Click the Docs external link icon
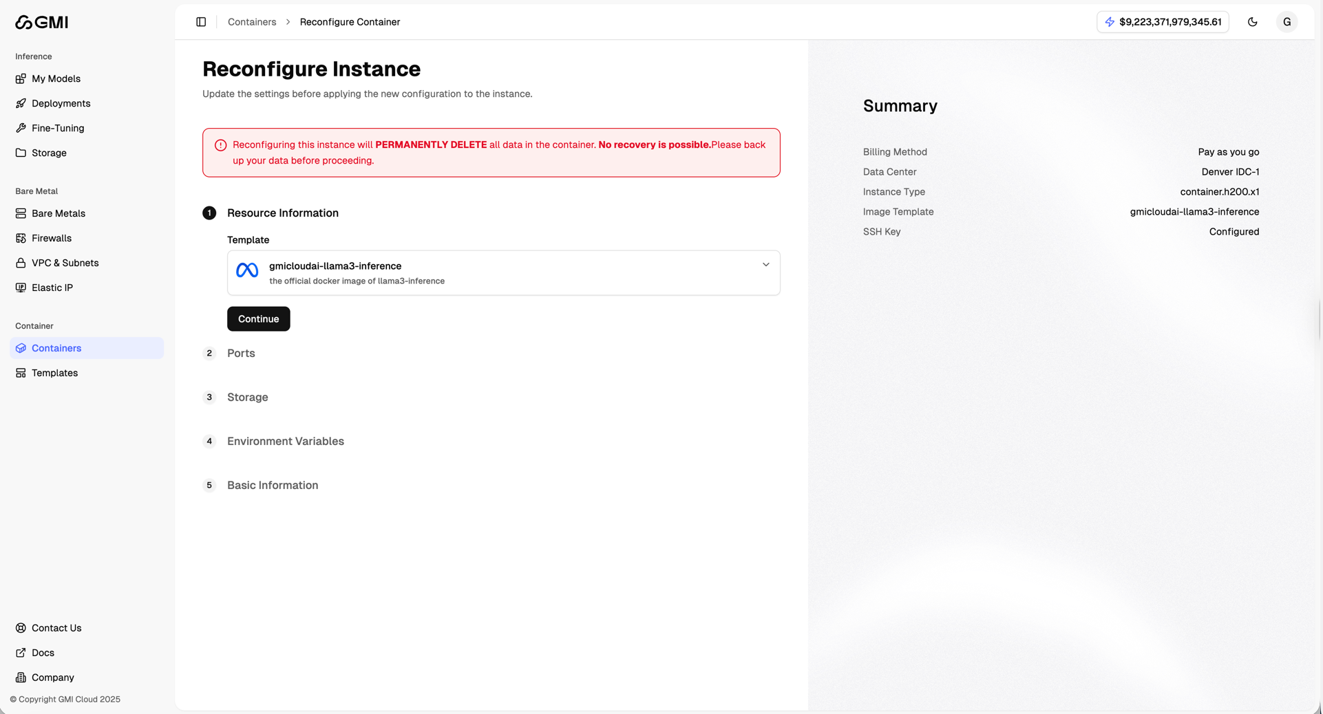This screenshot has height=714, width=1323. pyautogui.click(x=21, y=653)
